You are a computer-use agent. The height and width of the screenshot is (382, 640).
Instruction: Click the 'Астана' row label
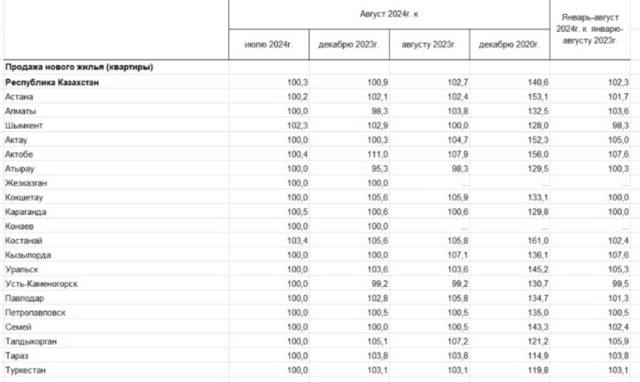click(20, 97)
